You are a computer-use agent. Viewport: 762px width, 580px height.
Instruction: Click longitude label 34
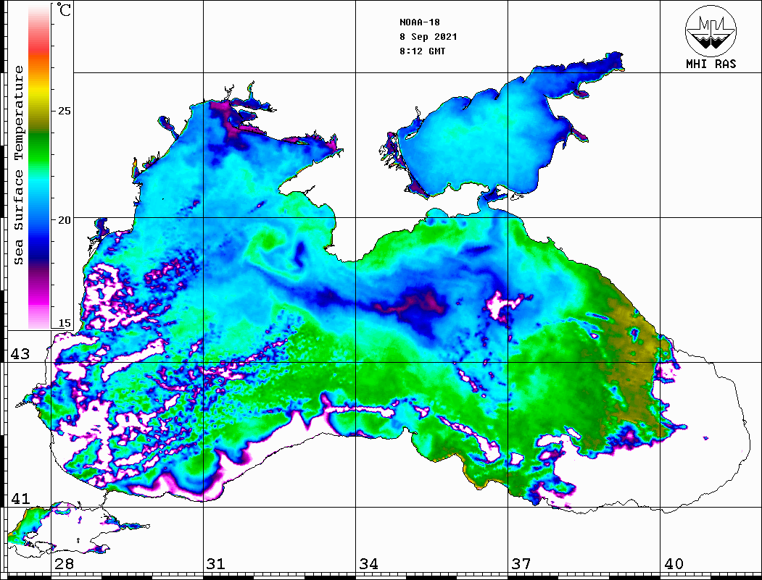click(369, 564)
